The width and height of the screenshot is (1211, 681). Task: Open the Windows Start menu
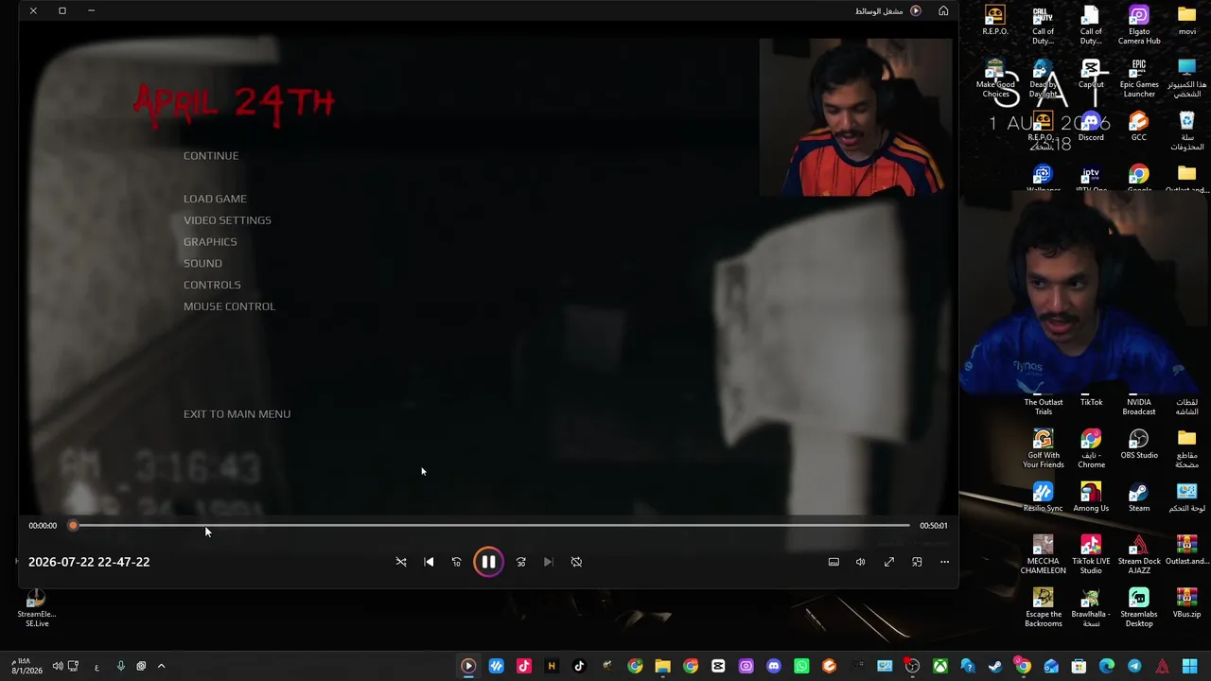1189,666
